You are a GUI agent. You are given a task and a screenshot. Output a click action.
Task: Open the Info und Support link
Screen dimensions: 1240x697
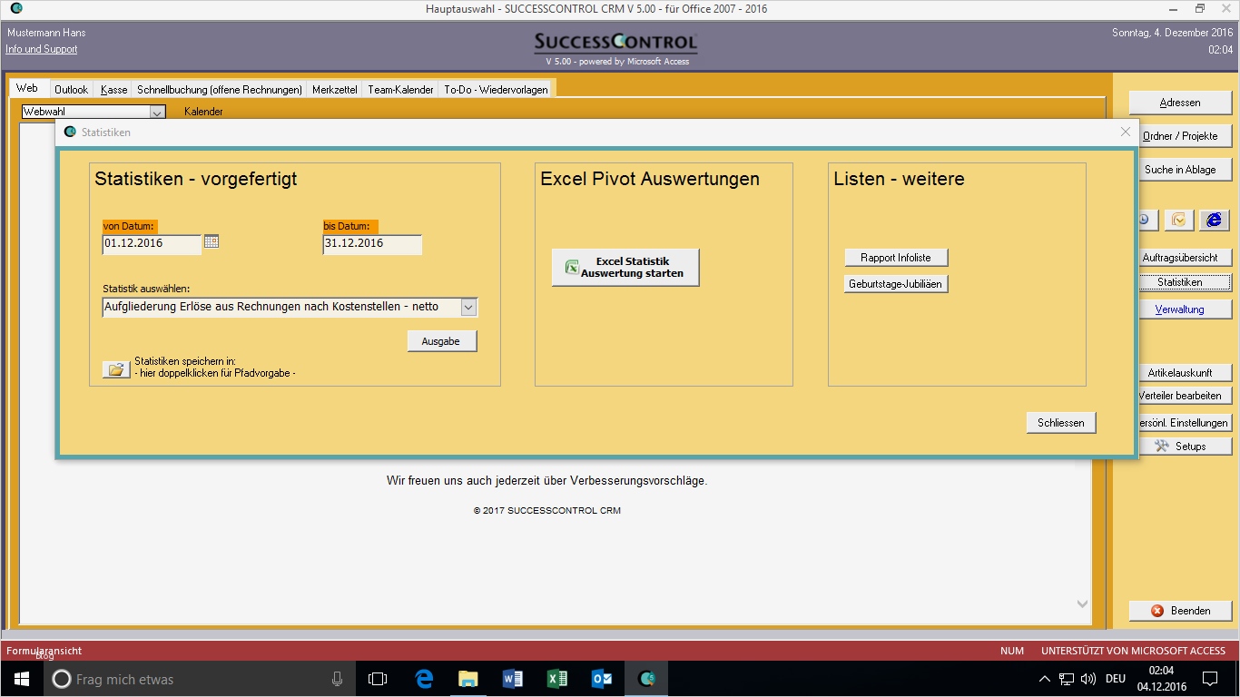[42, 49]
